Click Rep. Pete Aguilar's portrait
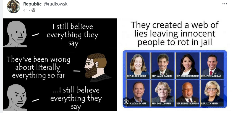233x113 pixels. 212,65
